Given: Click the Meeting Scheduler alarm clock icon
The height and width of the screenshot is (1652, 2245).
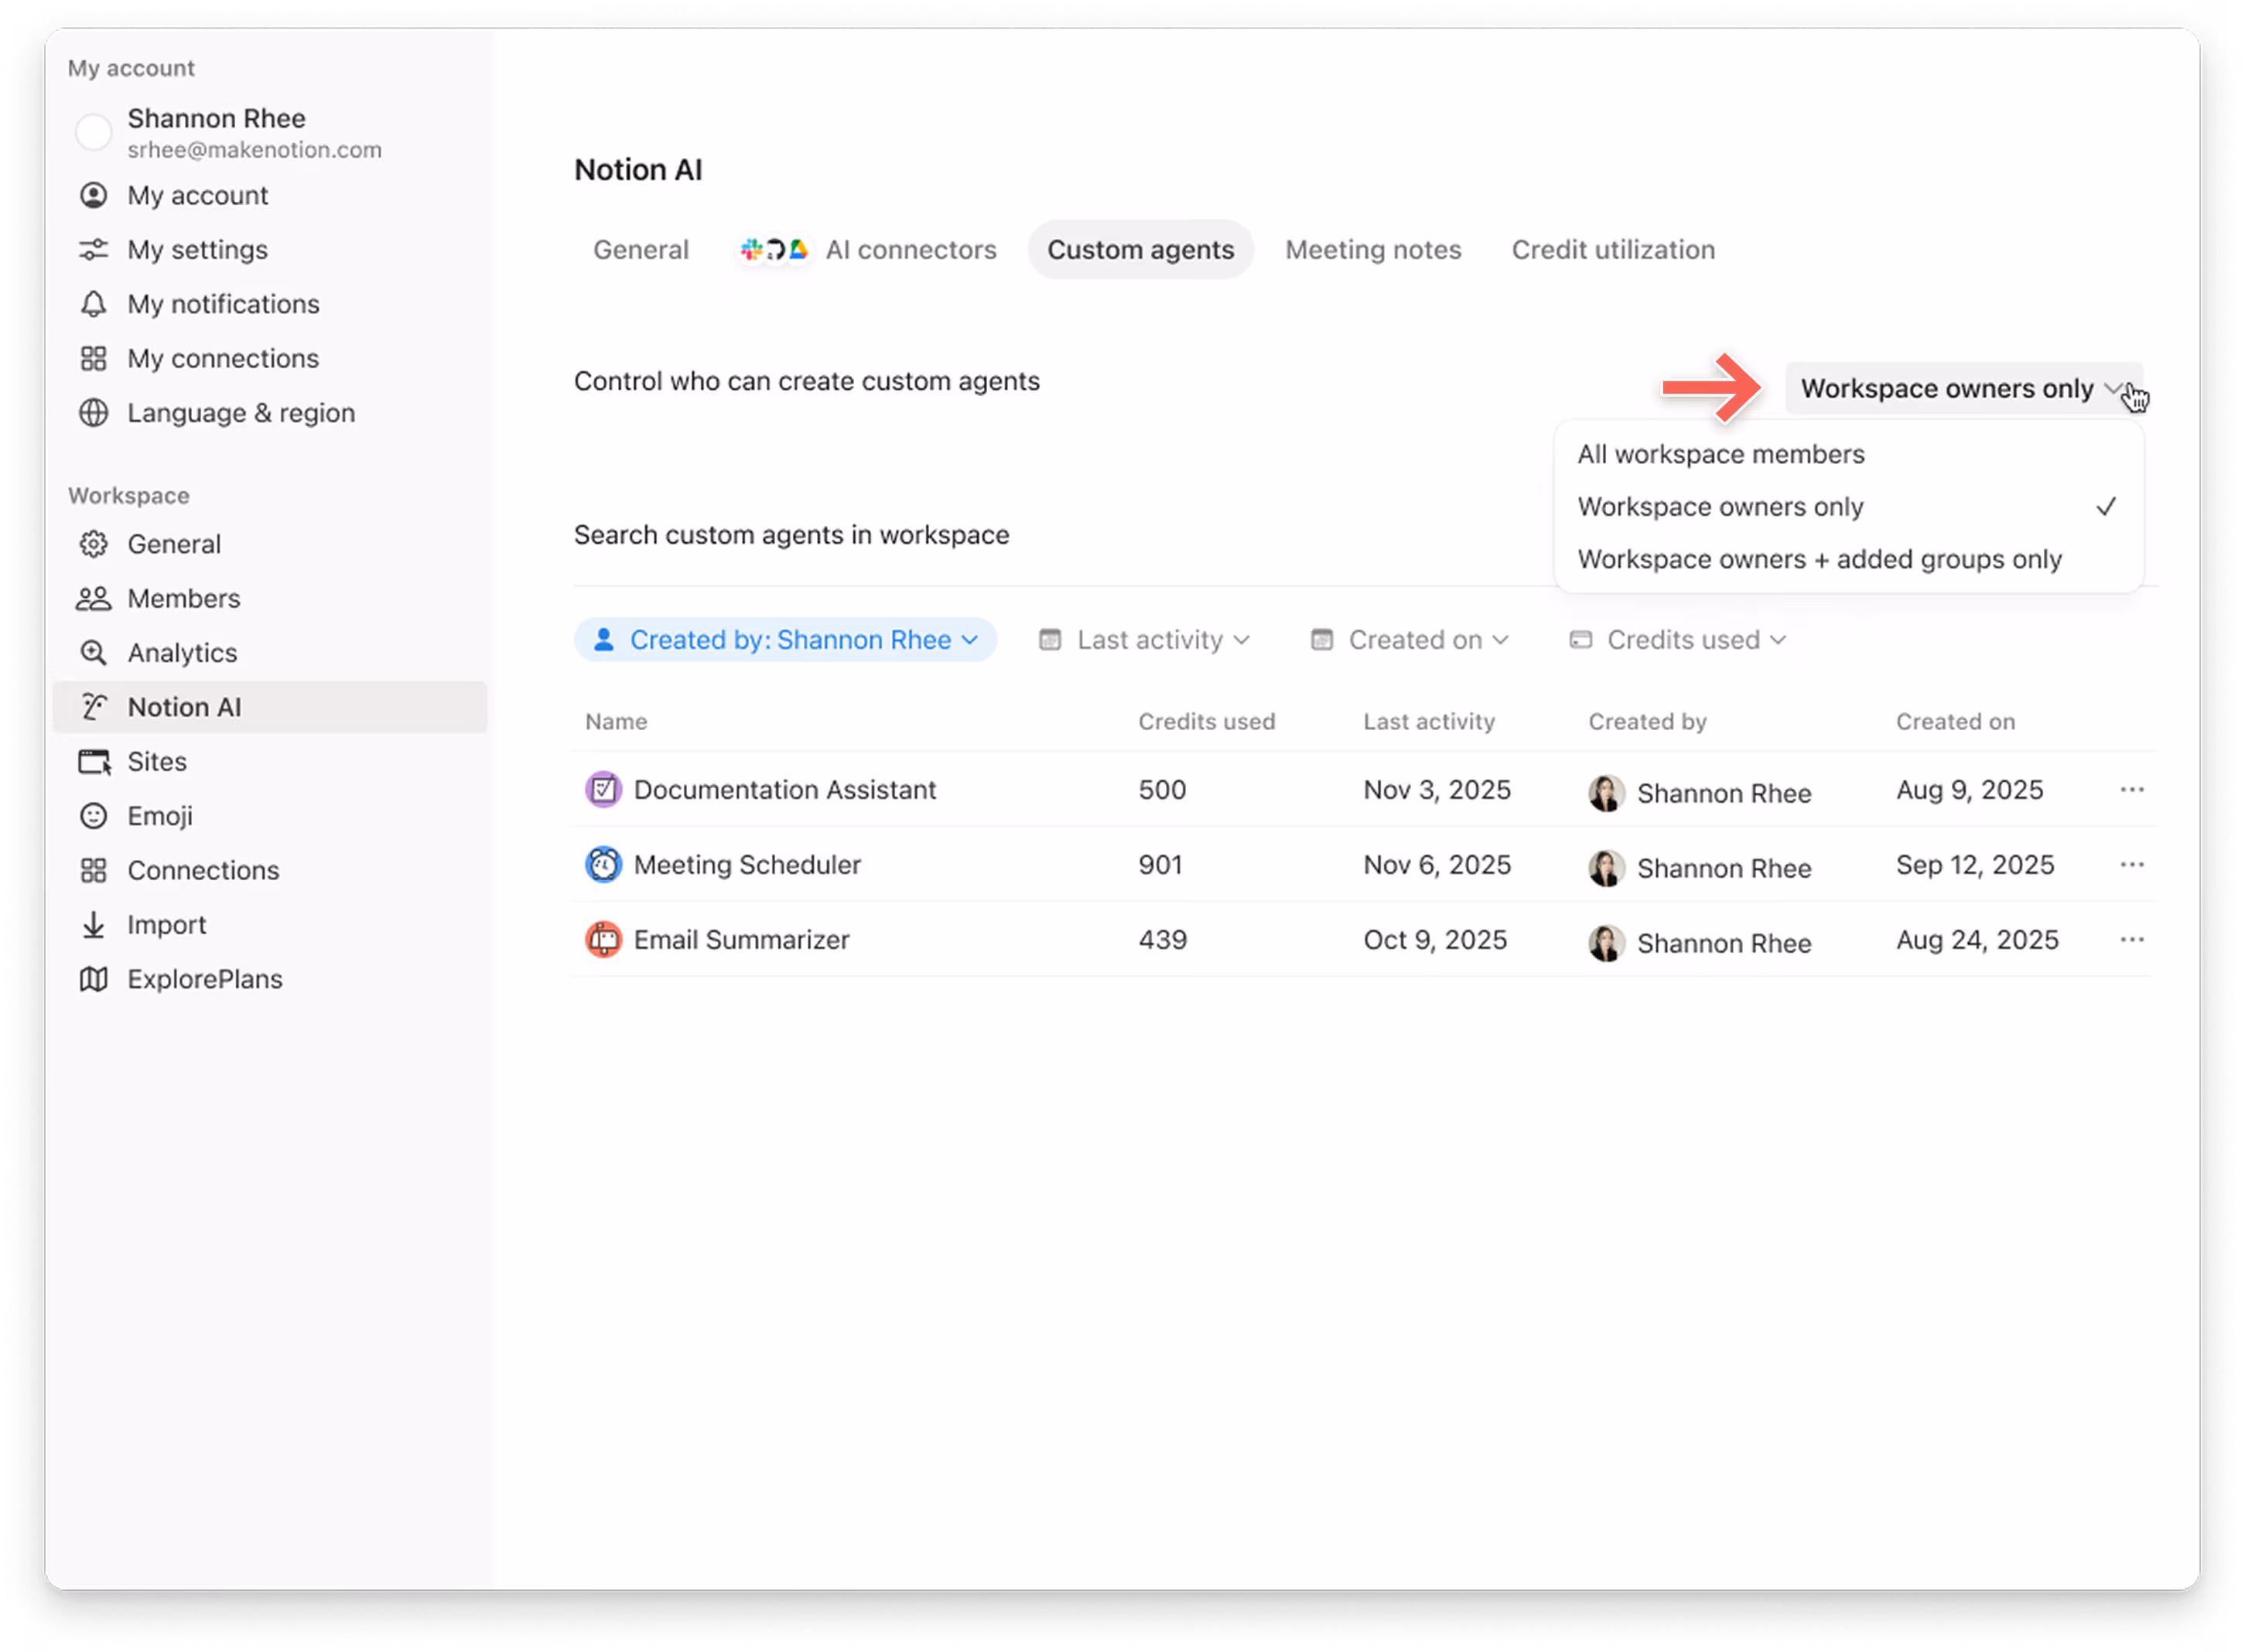Looking at the screenshot, I should click(x=603, y=864).
